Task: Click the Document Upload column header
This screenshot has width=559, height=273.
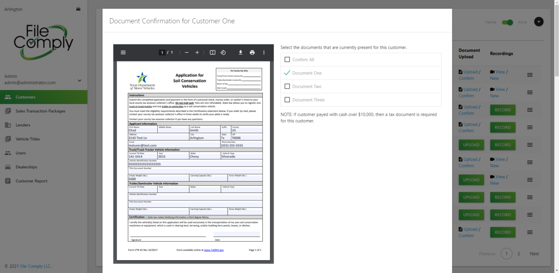Action: pyautogui.click(x=469, y=53)
